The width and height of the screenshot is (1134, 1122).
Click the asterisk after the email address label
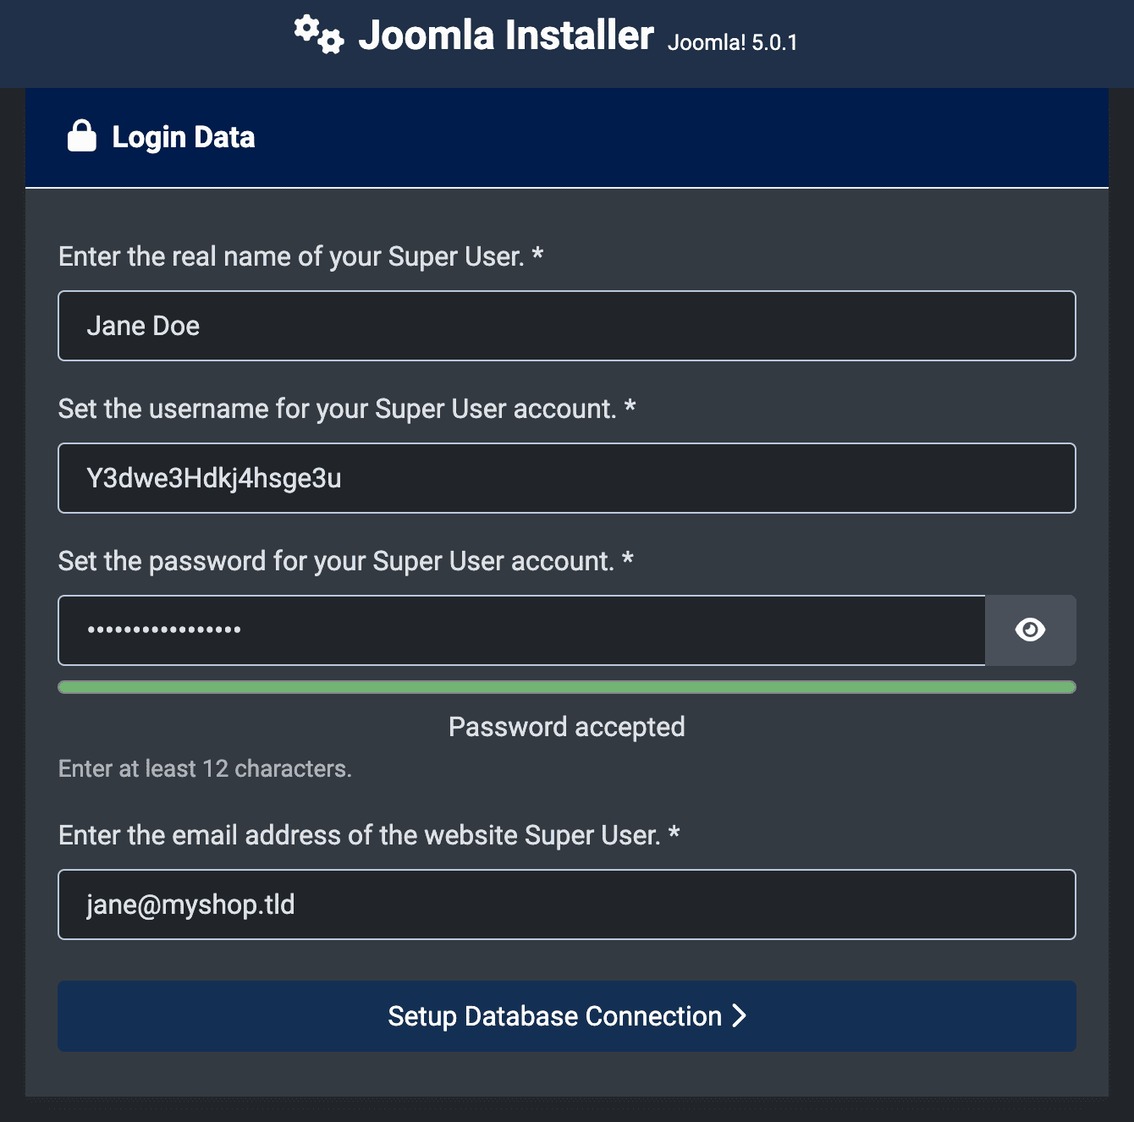674,833
